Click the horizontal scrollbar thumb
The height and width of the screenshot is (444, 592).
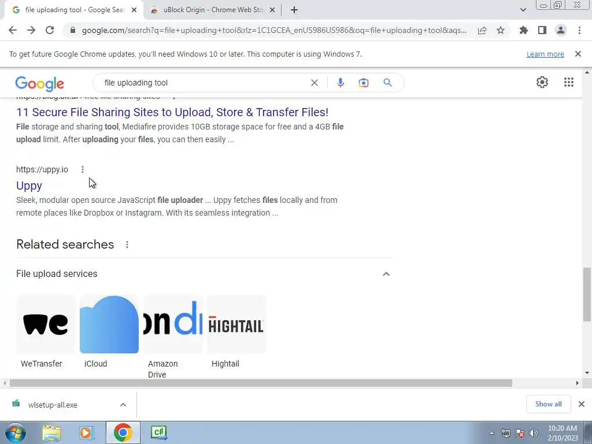(x=261, y=383)
